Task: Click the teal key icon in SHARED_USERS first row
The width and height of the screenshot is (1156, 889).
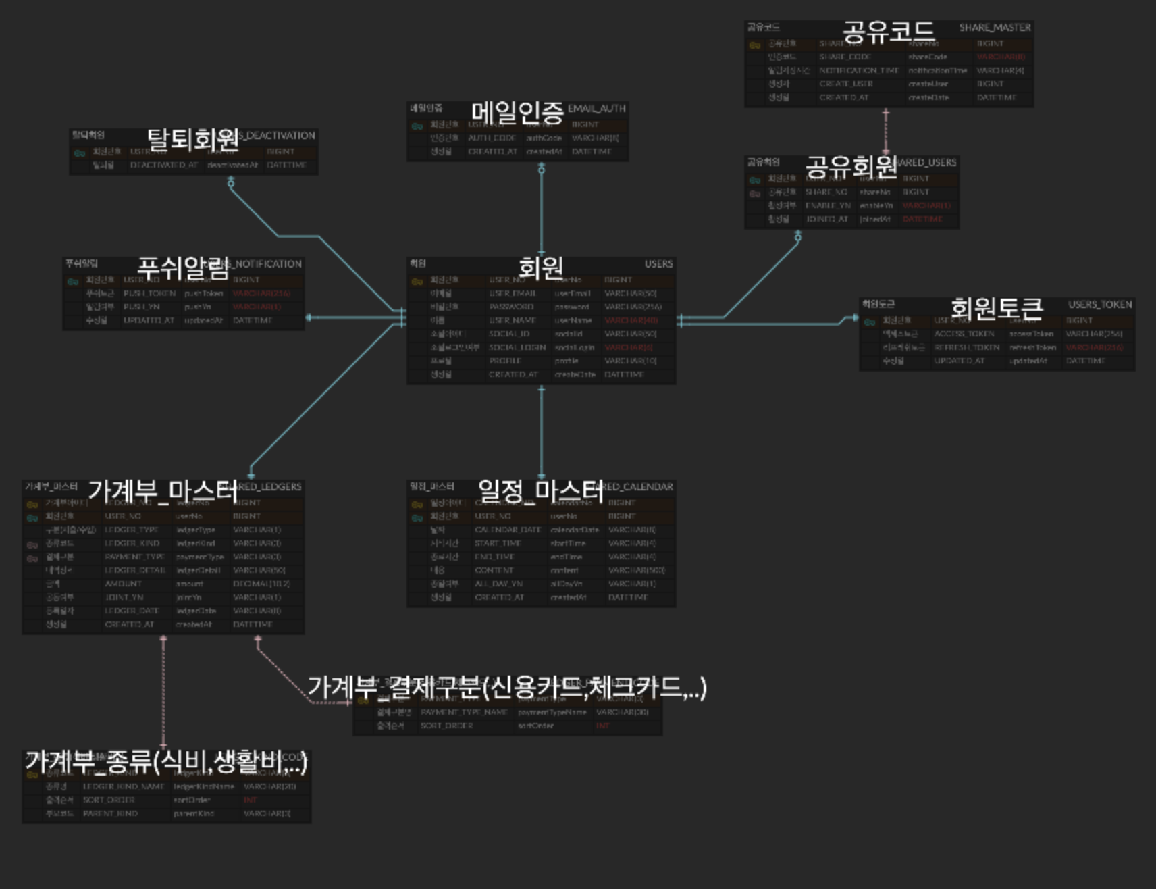Action: coord(755,180)
